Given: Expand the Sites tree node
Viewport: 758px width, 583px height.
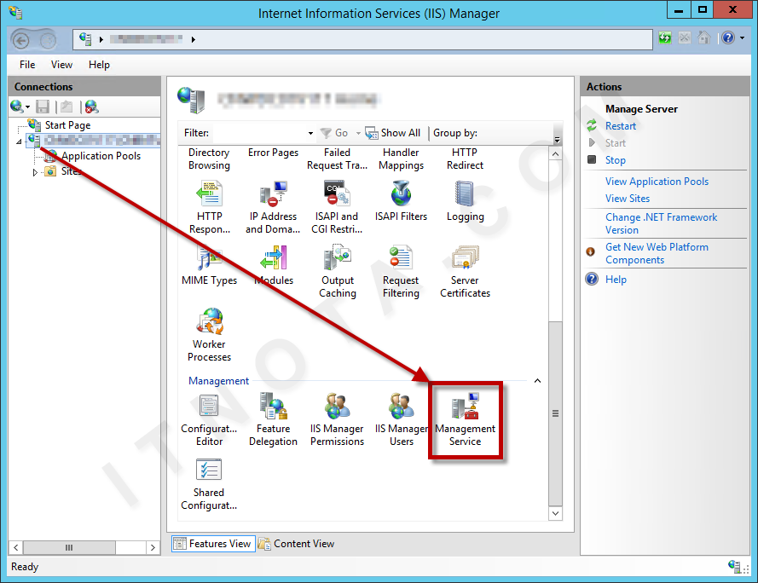Looking at the screenshot, I should (35, 171).
